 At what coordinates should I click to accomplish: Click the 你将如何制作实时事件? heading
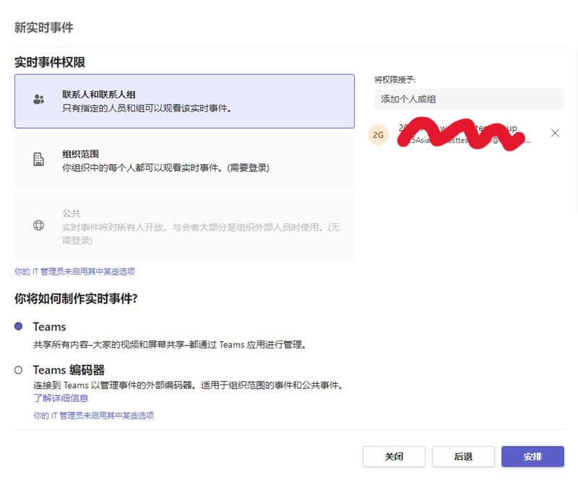pos(76,298)
